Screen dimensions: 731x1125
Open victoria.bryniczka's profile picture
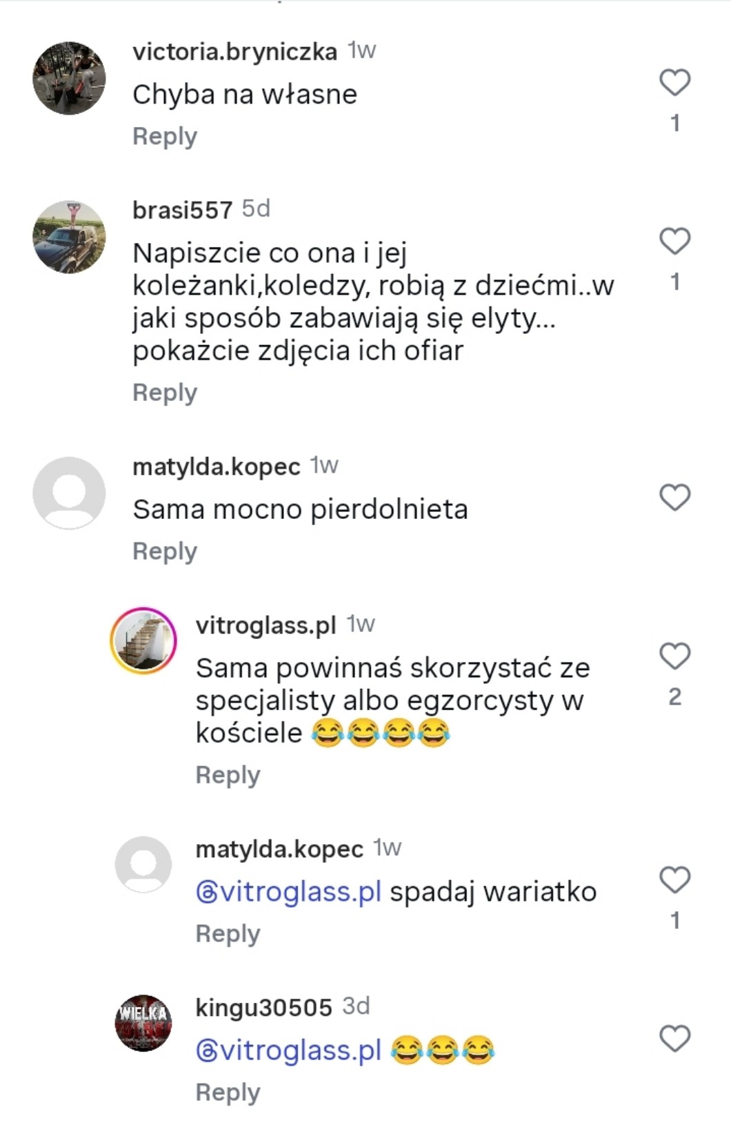coord(69,78)
